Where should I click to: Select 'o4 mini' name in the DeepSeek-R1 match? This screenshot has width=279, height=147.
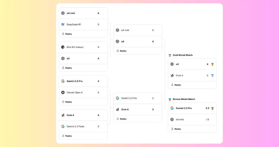71,13
